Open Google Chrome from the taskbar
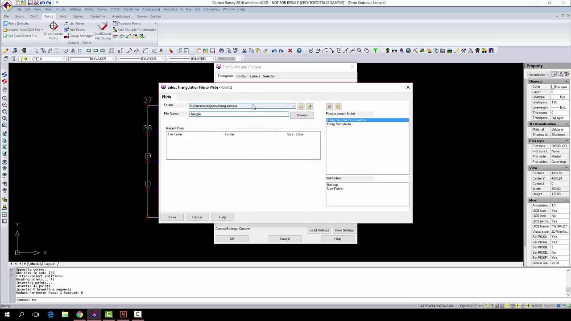The image size is (571, 321). click(79, 314)
